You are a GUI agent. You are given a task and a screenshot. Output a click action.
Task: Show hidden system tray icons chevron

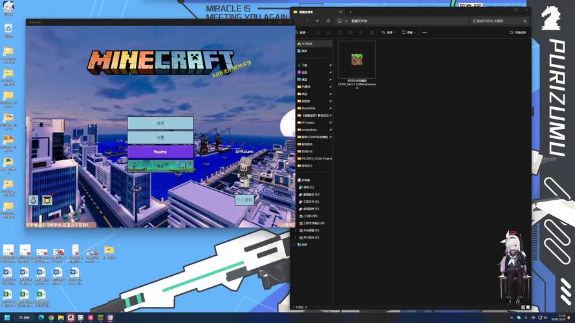pyautogui.click(x=512, y=317)
